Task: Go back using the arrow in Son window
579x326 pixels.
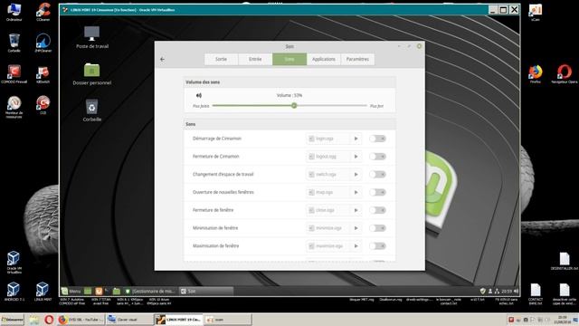Action: pyautogui.click(x=162, y=59)
